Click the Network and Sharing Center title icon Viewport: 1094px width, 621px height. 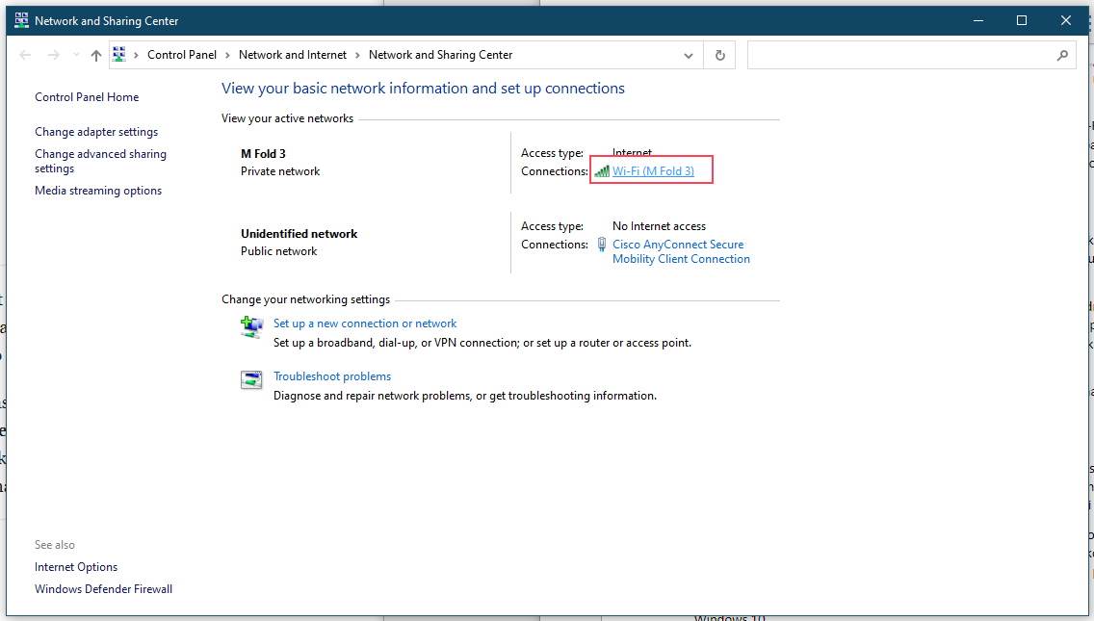21,20
